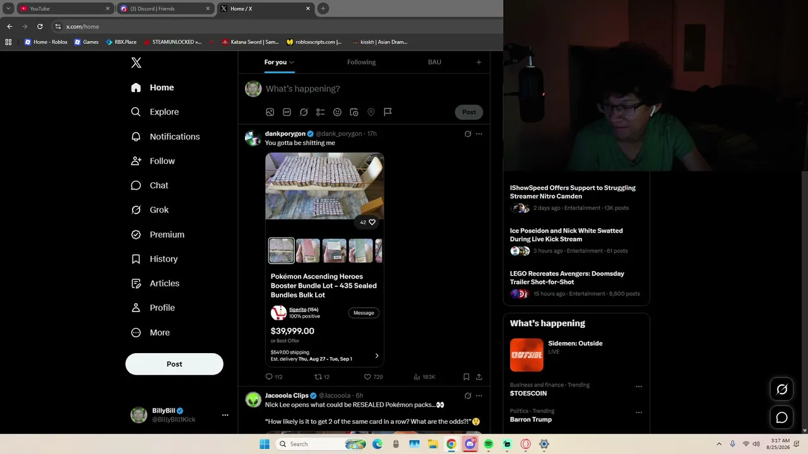Click the flag icon in composer toolbar
Screen dimensions: 808x454
tap(388, 112)
